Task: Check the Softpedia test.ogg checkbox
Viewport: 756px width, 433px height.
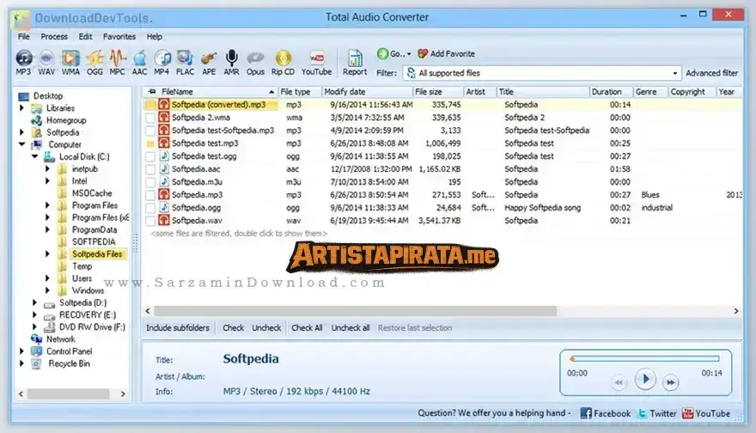Action: pyautogui.click(x=150, y=156)
